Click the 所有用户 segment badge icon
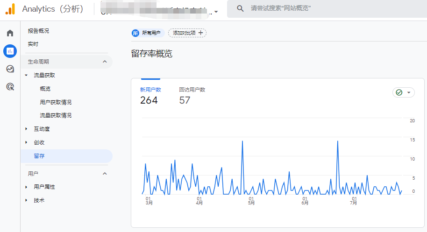Image resolution: width=427 pixels, height=232 pixels. pos(135,33)
